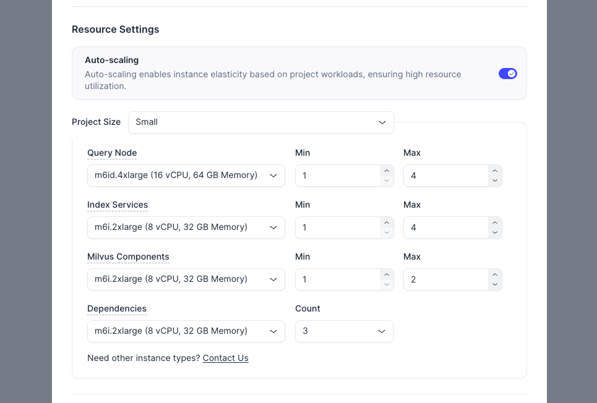
Task: Increase Index Services Max with up arrow
Action: click(x=494, y=223)
